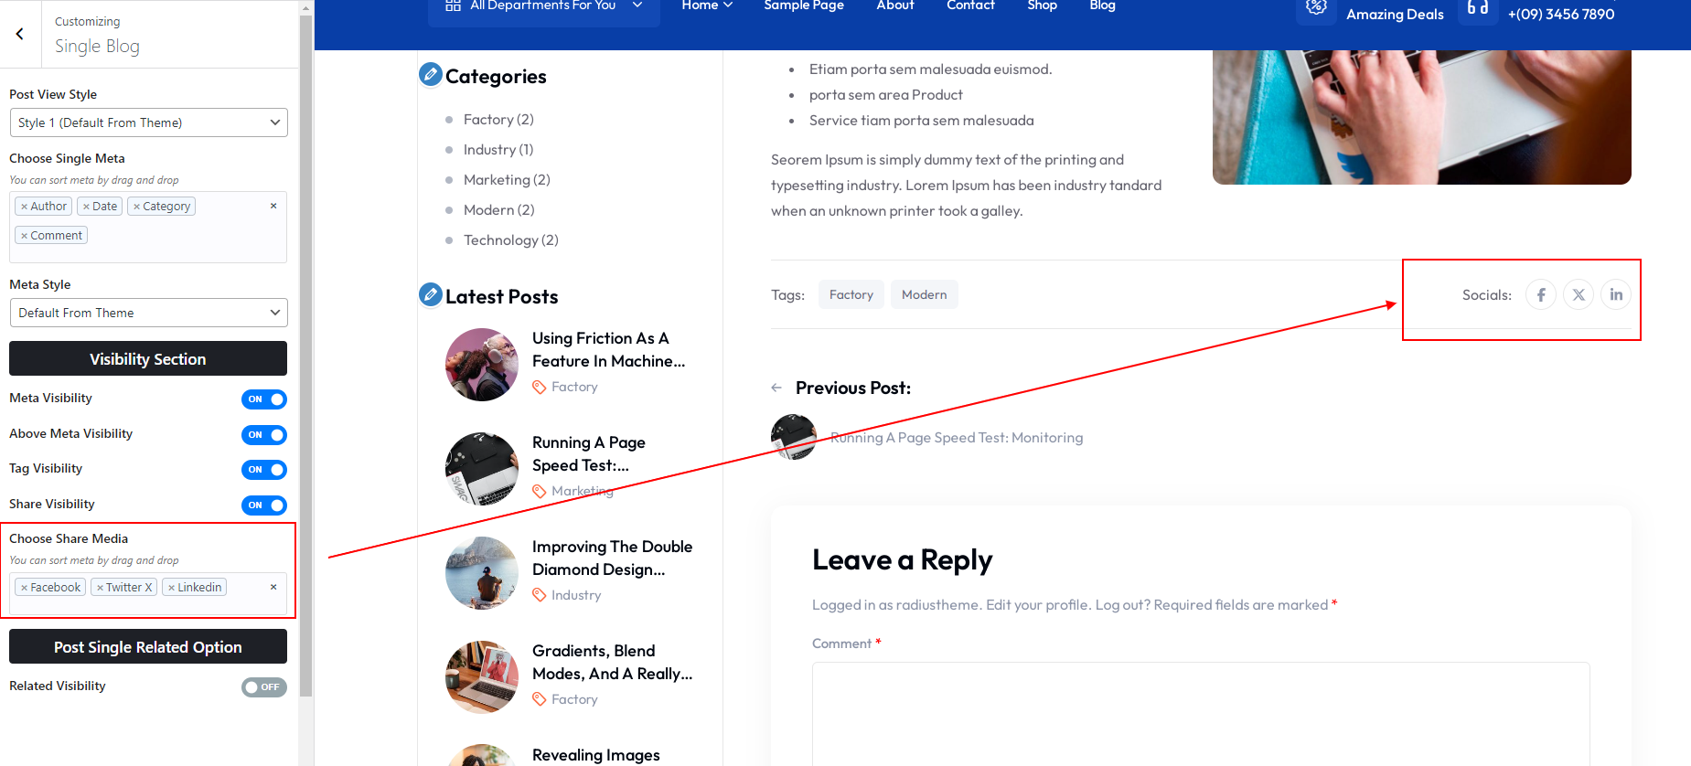This screenshot has width=1691, height=766.
Task: Open the Meta Style dropdown
Action: click(148, 313)
